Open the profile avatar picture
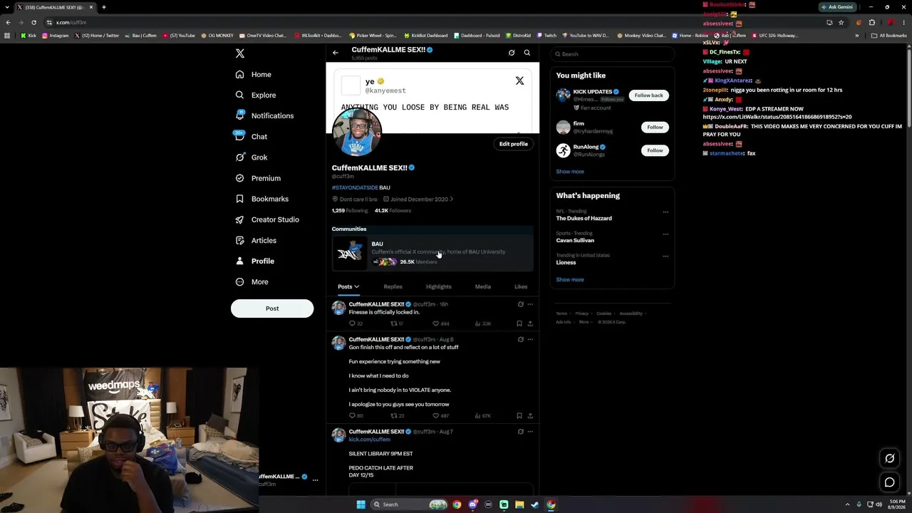This screenshot has height=513, width=912. [x=356, y=132]
